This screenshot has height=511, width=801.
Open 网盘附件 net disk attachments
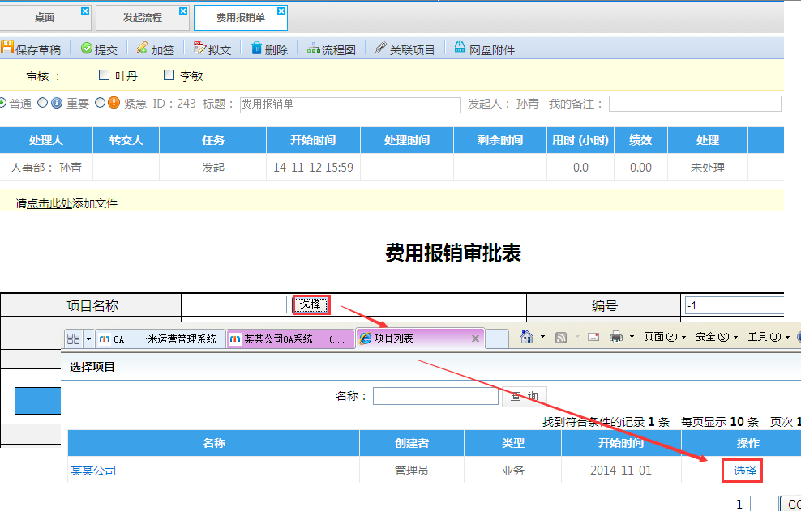[x=484, y=49]
